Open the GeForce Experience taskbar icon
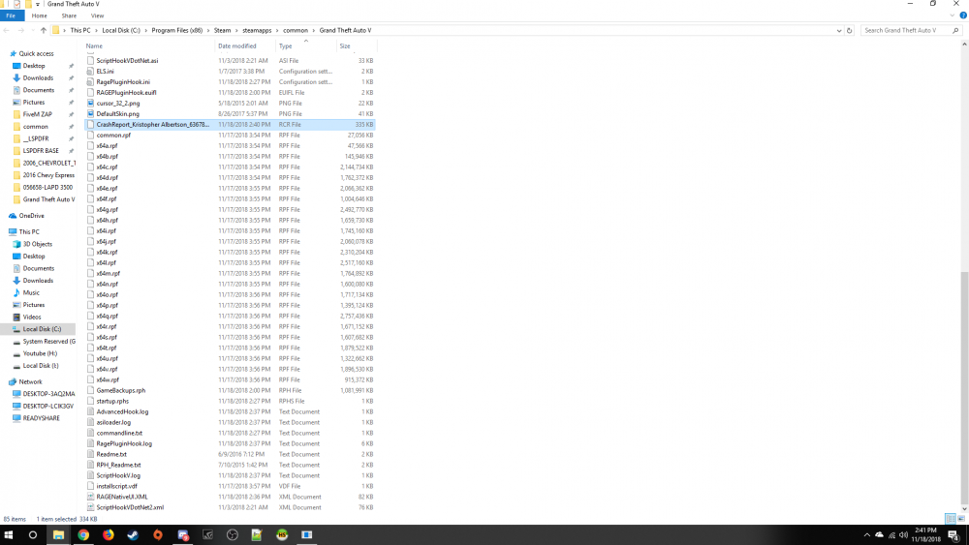 pos(207,535)
